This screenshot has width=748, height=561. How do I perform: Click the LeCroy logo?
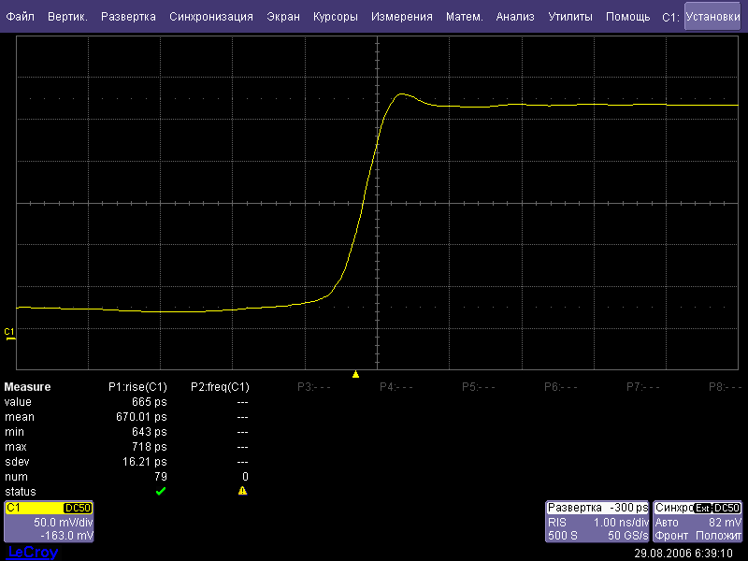pyautogui.click(x=32, y=553)
